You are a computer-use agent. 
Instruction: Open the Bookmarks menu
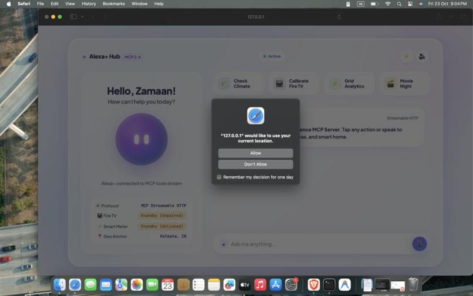pos(114,4)
